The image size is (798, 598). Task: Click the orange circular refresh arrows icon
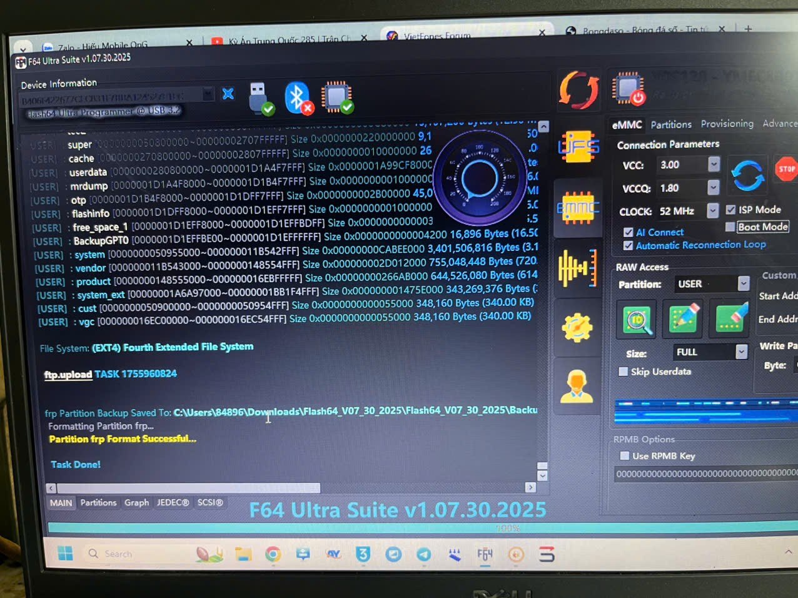(x=578, y=91)
